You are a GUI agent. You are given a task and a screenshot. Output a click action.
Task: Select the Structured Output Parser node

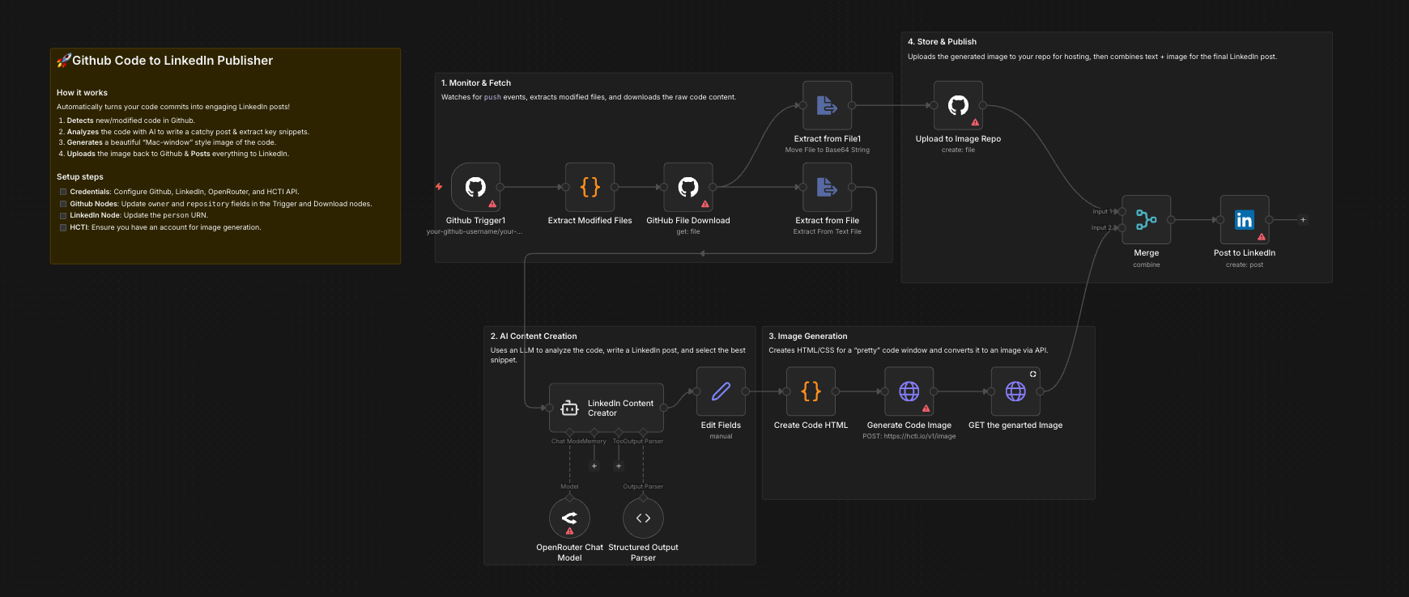(x=643, y=518)
